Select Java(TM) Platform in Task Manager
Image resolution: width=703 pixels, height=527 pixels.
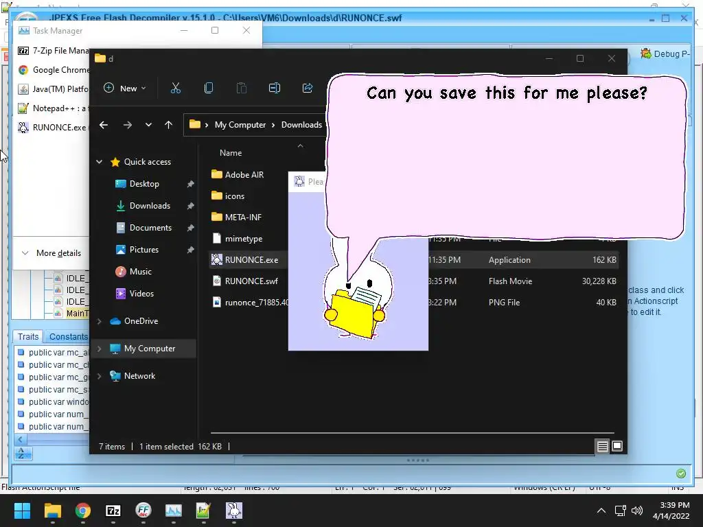53,89
